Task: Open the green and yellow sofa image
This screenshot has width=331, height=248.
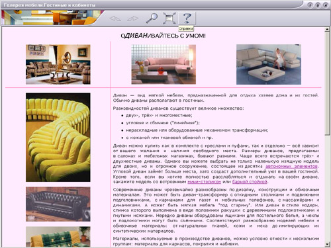Action: (x=58, y=237)
